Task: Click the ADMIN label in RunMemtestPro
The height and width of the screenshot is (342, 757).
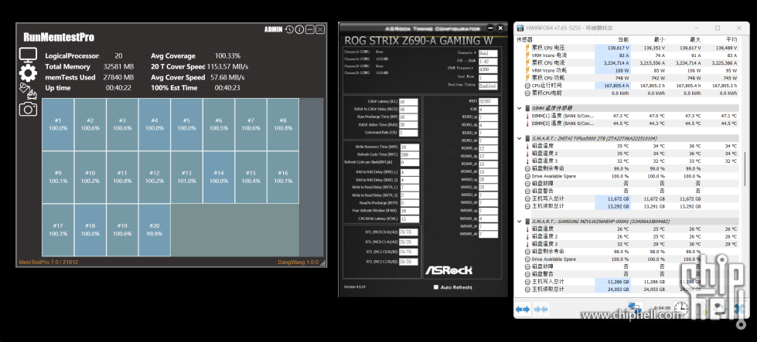Action: [273, 29]
